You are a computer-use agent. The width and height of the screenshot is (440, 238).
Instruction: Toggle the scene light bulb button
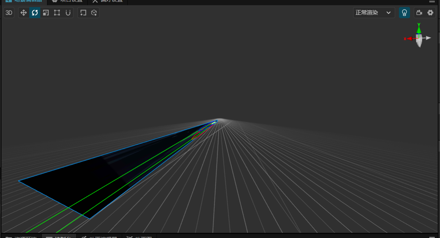(404, 13)
